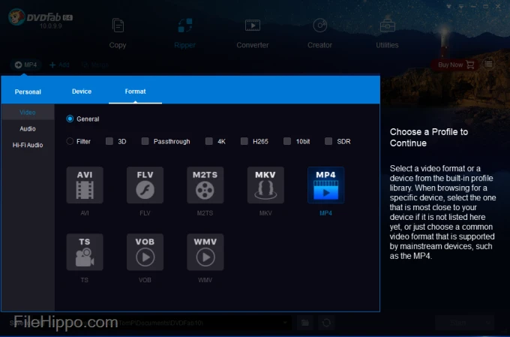
Task: Click the Merge button
Action: [x=95, y=65]
